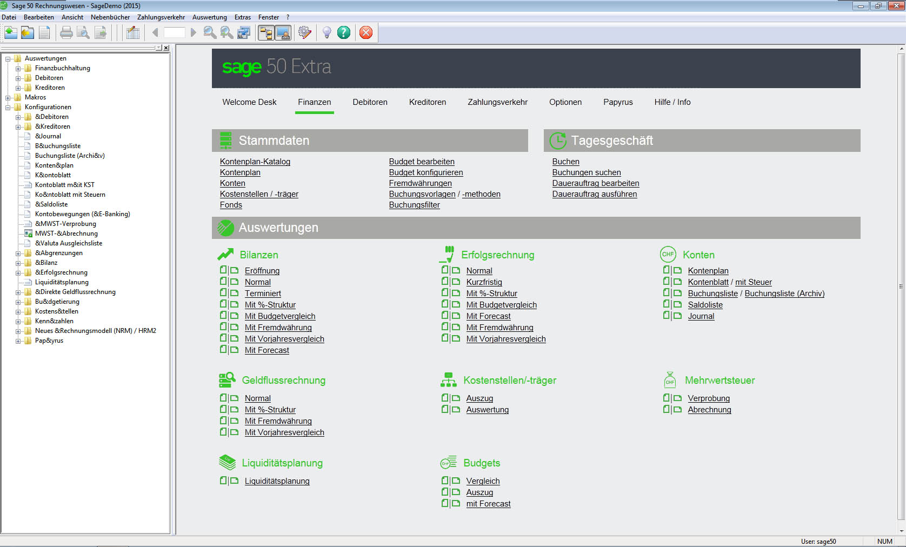Select Liquiditätsplanung in the navigation tree
Image resolution: width=906 pixels, height=547 pixels.
(62, 282)
